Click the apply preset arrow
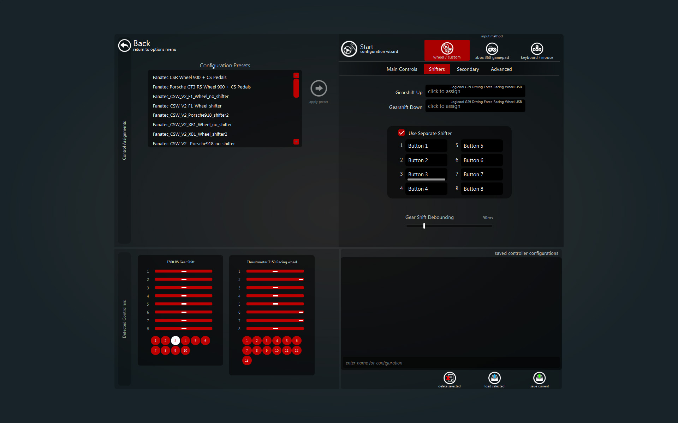Image resolution: width=678 pixels, height=423 pixels. (x=319, y=88)
